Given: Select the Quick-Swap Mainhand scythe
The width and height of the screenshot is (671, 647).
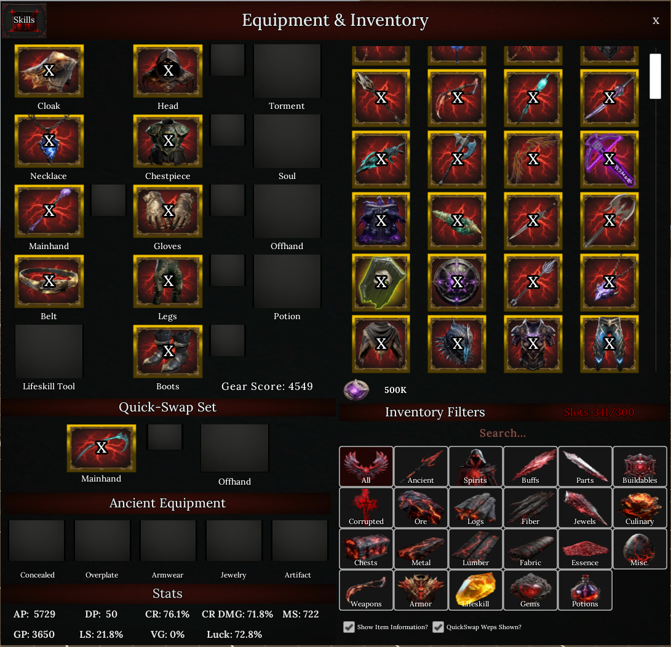Looking at the screenshot, I should [101, 448].
